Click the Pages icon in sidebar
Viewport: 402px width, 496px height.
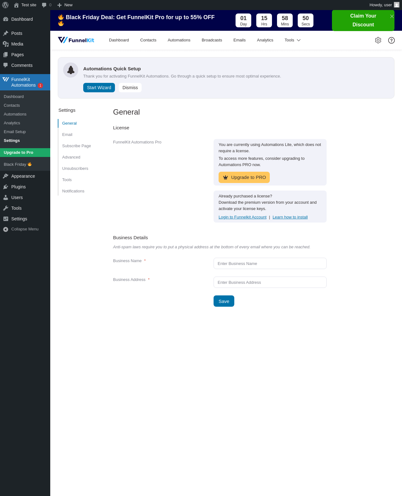pos(6,55)
